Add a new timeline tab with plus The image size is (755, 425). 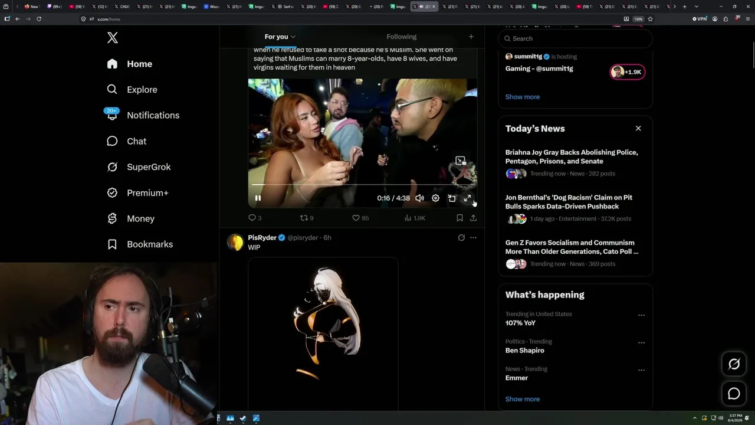[x=471, y=37]
